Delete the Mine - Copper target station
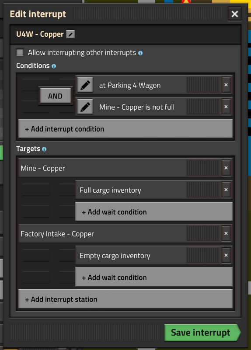This screenshot has width=251, height=350. click(226, 168)
